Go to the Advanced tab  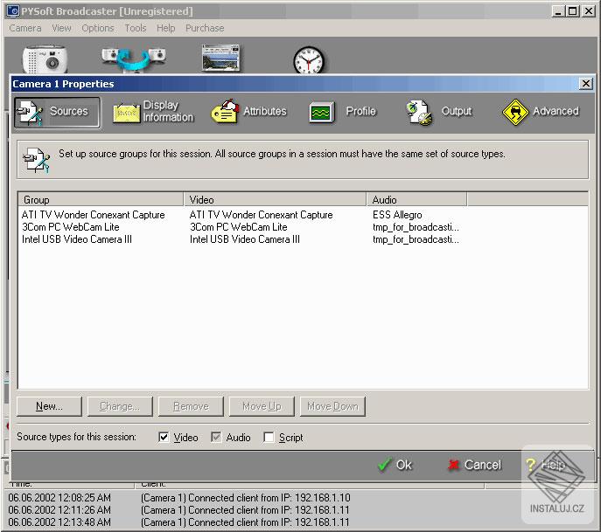541,112
